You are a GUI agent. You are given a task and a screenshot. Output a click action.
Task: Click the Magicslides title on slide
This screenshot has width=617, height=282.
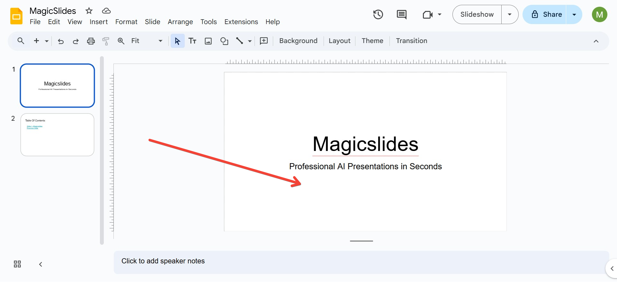coord(365,144)
